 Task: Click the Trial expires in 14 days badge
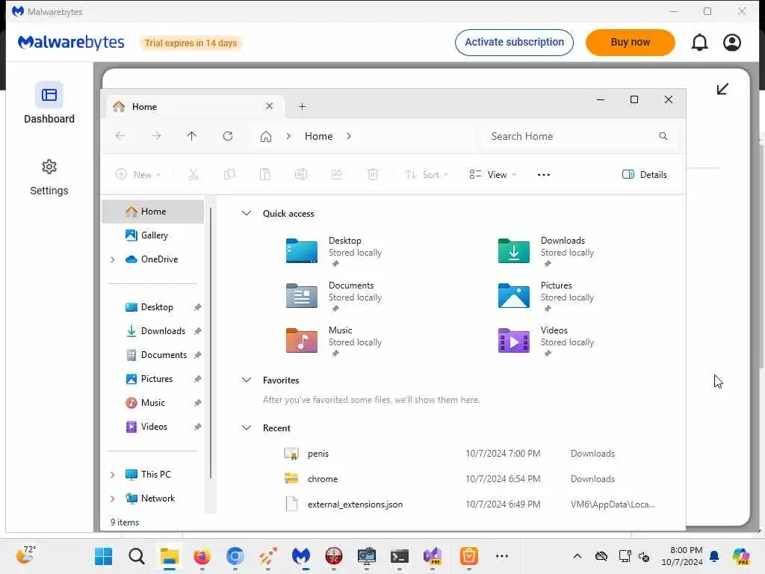point(191,43)
